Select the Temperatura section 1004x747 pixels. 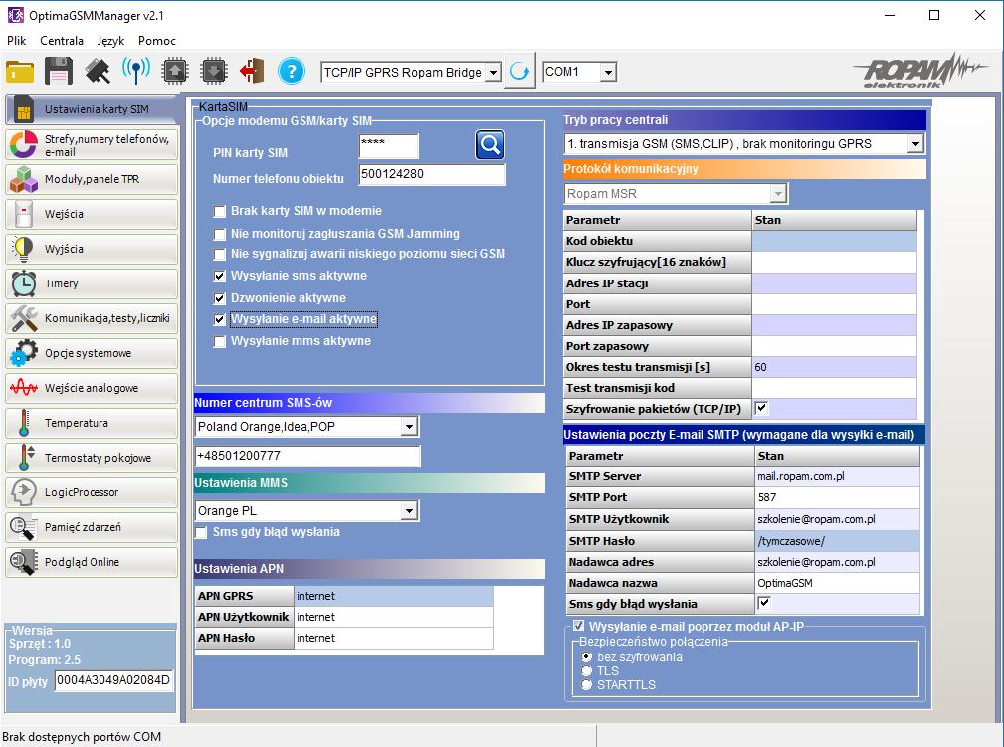(x=92, y=423)
